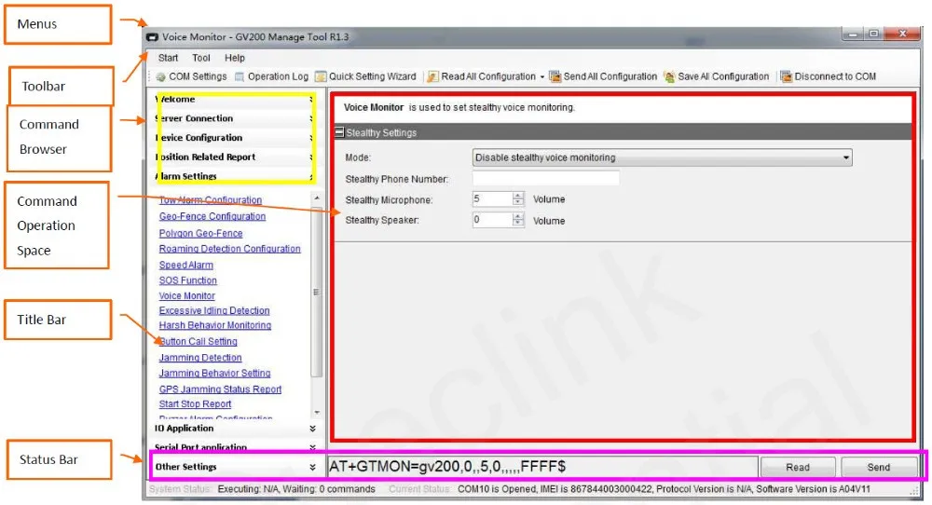Click the application icon in title bar
Viewport: 932px width, 505px height.
coord(153,37)
